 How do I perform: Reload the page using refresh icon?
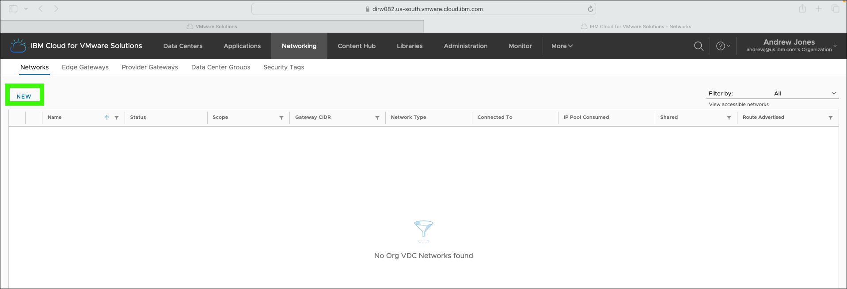590,9
